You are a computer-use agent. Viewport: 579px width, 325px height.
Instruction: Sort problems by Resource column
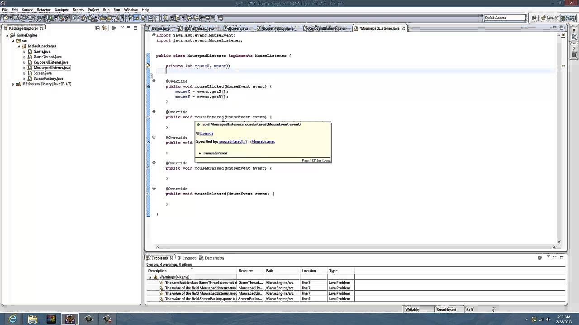pyautogui.click(x=251, y=271)
